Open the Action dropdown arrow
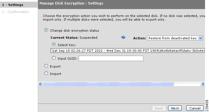Screen dimensions: 209x112 click(x=200, y=38)
